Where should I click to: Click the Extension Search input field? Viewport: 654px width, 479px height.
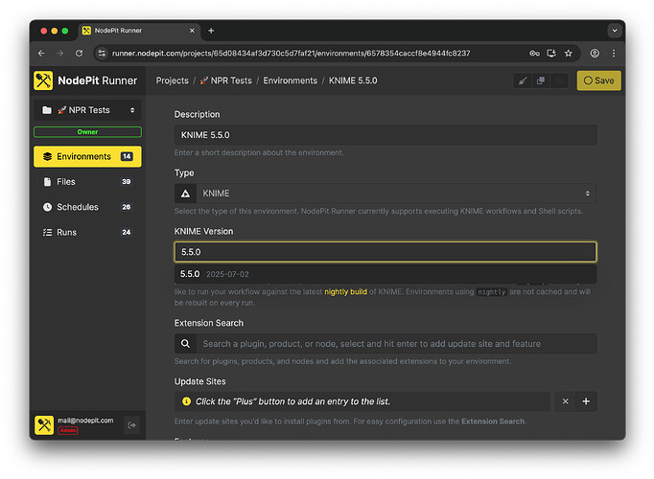click(x=396, y=344)
